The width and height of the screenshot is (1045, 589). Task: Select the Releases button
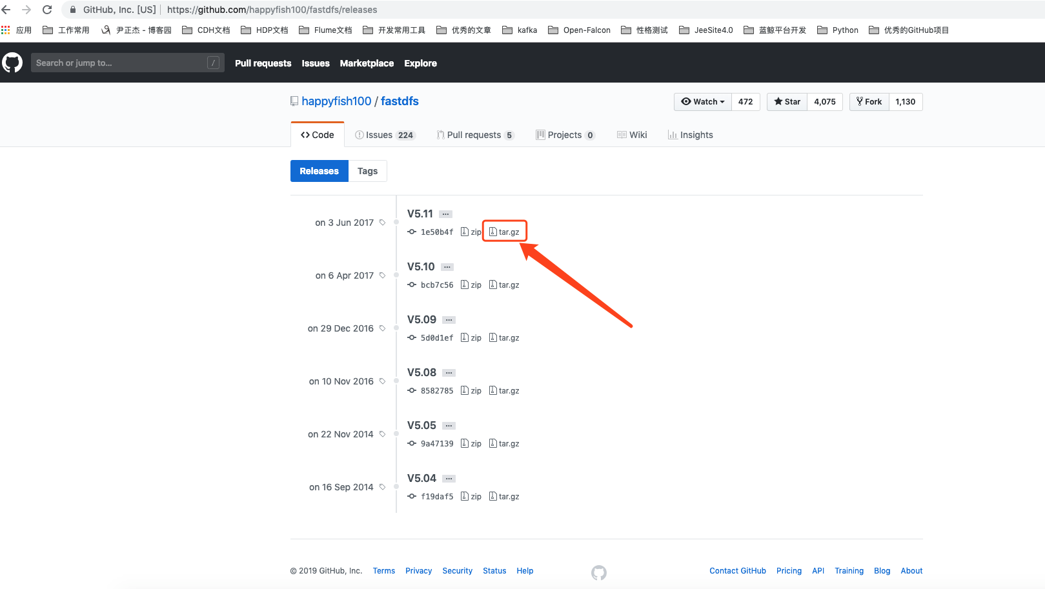click(x=320, y=171)
